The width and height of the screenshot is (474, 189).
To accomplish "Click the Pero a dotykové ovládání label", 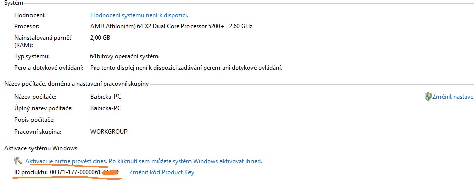I will point(49,68).
